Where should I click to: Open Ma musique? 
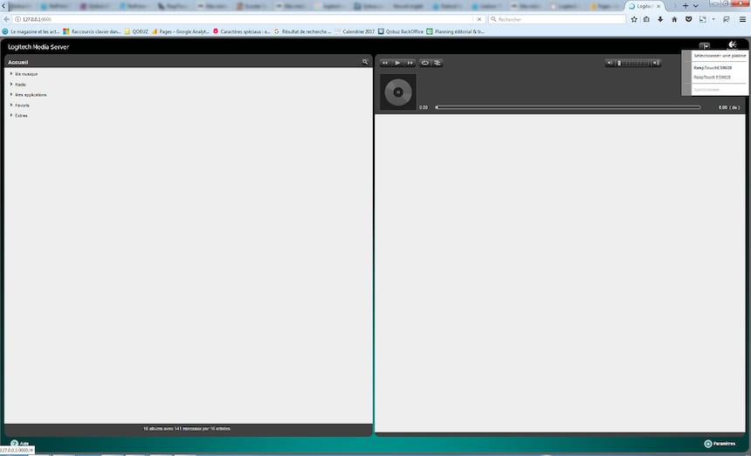point(26,74)
